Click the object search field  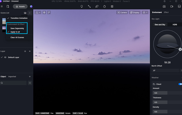click(13, 83)
